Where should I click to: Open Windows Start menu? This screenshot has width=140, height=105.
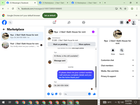3,102
